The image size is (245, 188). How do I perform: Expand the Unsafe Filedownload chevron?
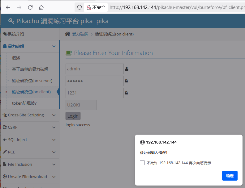[x=54, y=177]
